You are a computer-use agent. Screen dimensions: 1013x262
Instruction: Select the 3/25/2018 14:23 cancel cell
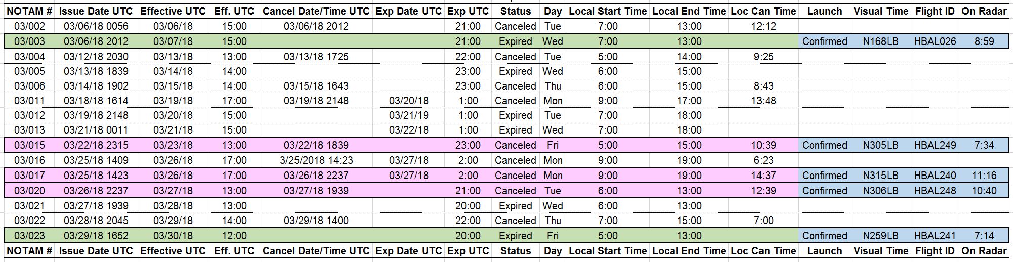pyautogui.click(x=316, y=160)
